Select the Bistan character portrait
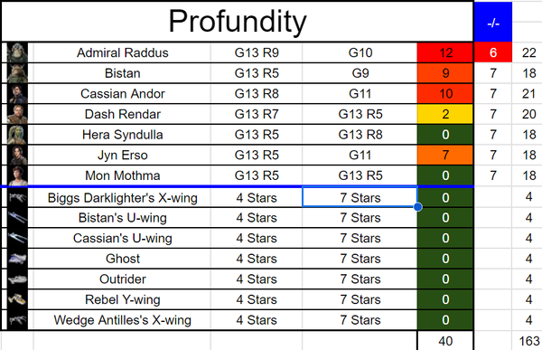 coord(17,73)
